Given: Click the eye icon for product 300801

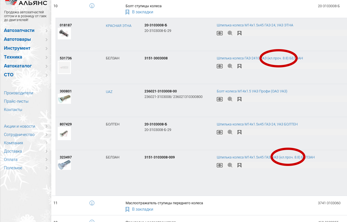Looking at the screenshot, I should 220,99.
